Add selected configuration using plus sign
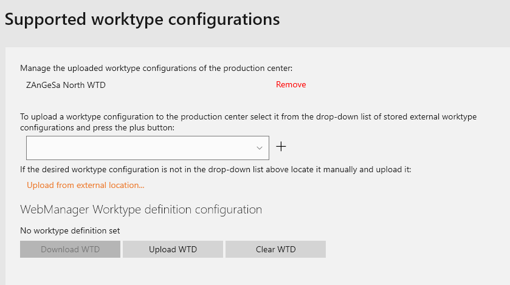 (281, 147)
